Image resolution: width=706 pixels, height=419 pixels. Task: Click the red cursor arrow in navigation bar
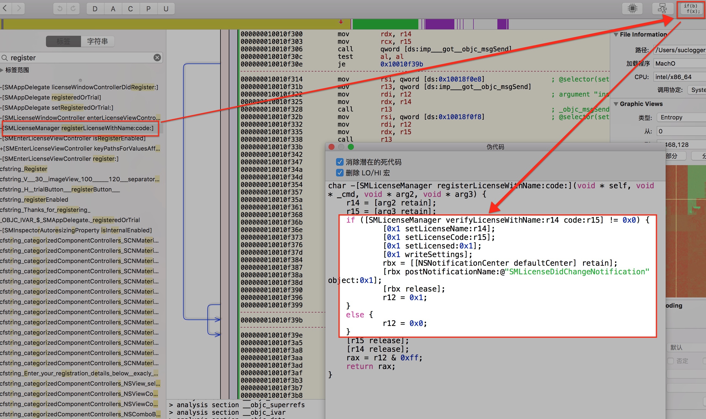click(341, 22)
